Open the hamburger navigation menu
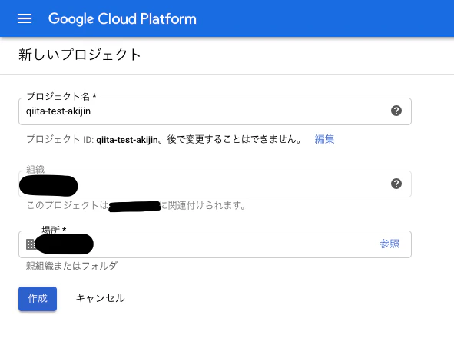The image size is (454, 355). [x=25, y=18]
